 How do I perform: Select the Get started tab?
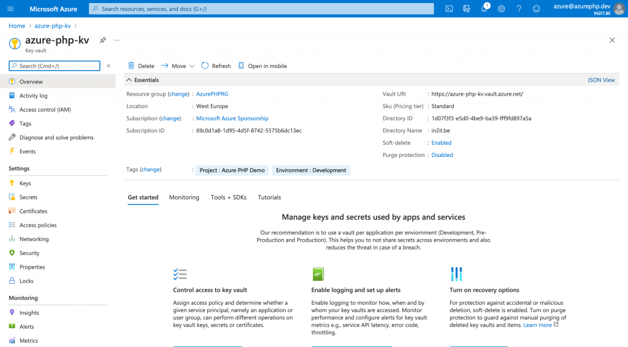click(143, 197)
